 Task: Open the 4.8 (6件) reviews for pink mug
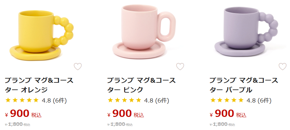(157, 101)
